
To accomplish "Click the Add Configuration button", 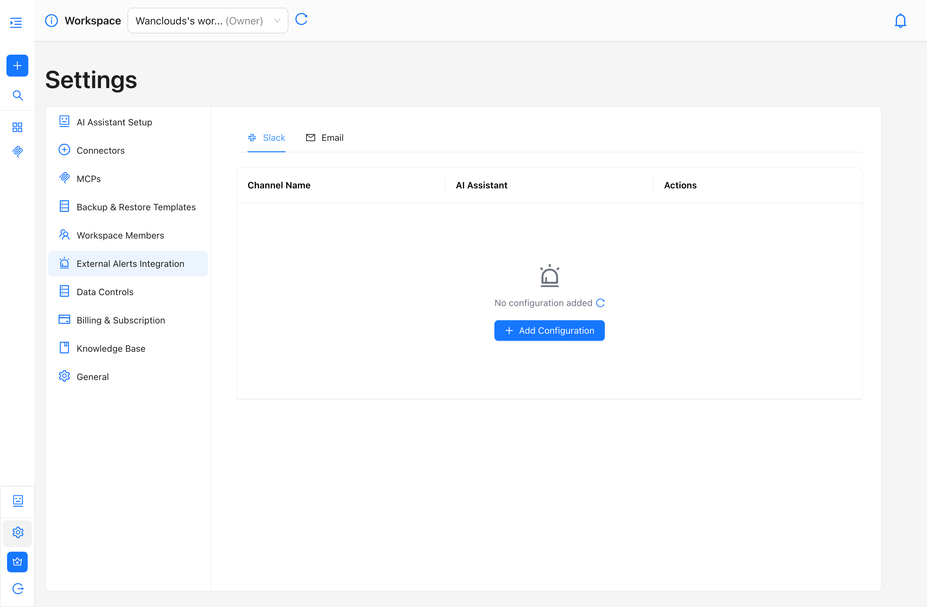I will [549, 331].
